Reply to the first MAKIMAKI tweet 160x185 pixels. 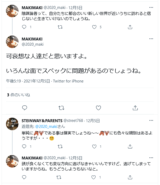click(x=24, y=27)
